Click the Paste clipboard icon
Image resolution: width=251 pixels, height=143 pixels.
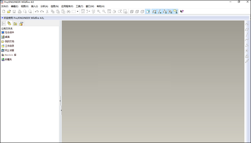tap(58, 11)
